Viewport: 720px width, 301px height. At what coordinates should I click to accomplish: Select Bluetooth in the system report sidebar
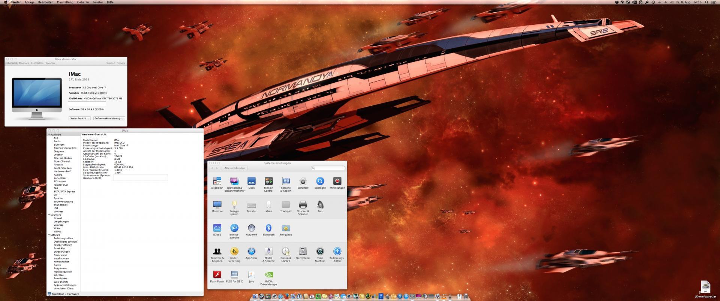click(59, 145)
